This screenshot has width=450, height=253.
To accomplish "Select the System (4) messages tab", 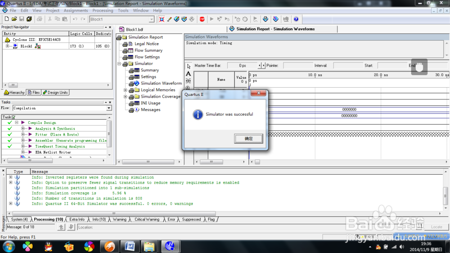I will (x=19, y=219).
